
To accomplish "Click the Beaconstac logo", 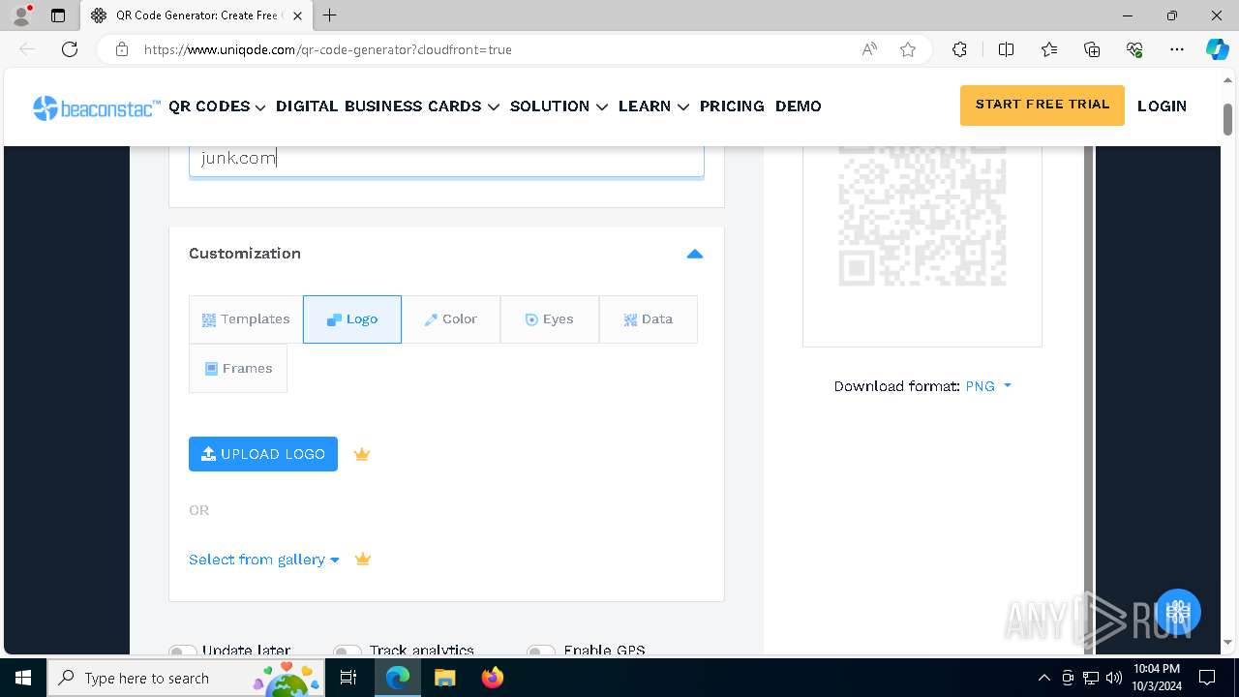I will pos(97,107).
